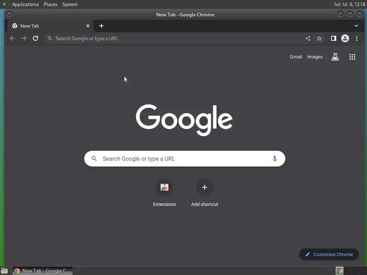Viewport: 367px width, 275px height.
Task: Click the clock showing Sat Jul 8
Action: tap(349, 4)
